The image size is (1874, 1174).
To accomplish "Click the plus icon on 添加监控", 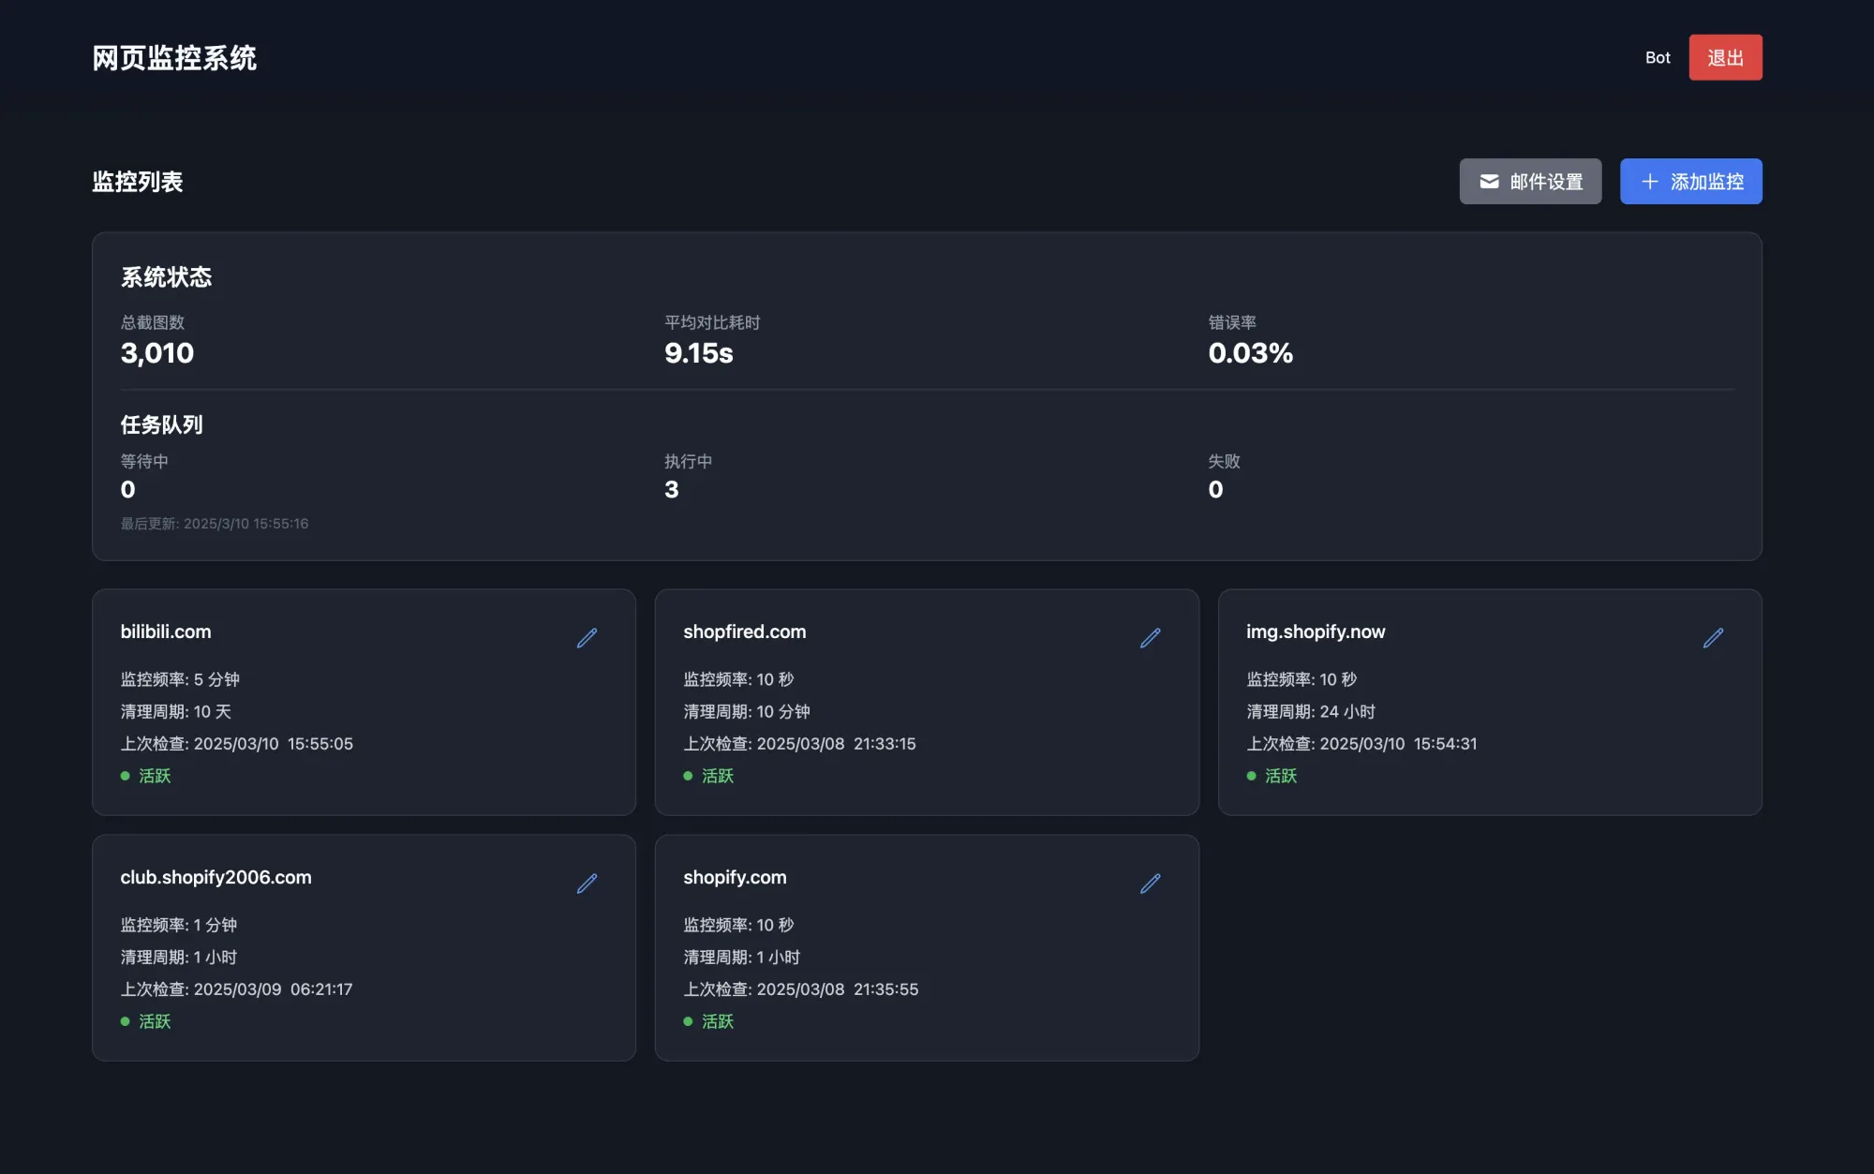I will 1650,181.
